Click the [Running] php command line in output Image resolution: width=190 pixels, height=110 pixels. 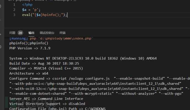pos(51,38)
